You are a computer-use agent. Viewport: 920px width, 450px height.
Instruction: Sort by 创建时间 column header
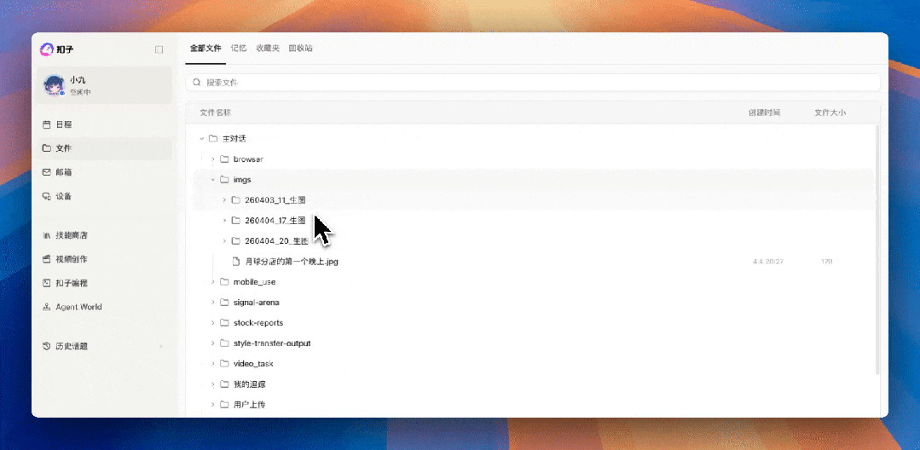763,112
